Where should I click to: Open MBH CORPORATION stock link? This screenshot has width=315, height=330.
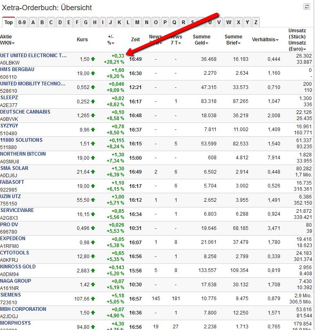[23, 309]
